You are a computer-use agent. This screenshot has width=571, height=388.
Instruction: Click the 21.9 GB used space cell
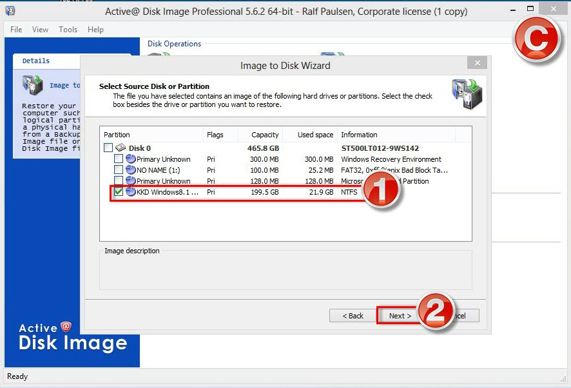pos(321,191)
